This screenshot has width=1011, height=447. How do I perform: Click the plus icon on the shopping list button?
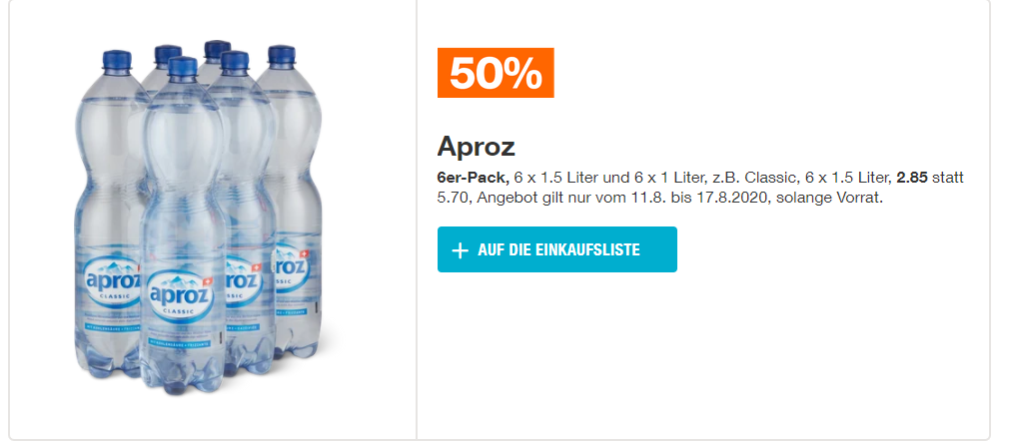coord(460,250)
